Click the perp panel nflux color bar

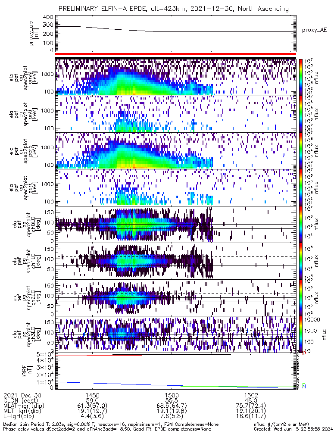point(301,150)
